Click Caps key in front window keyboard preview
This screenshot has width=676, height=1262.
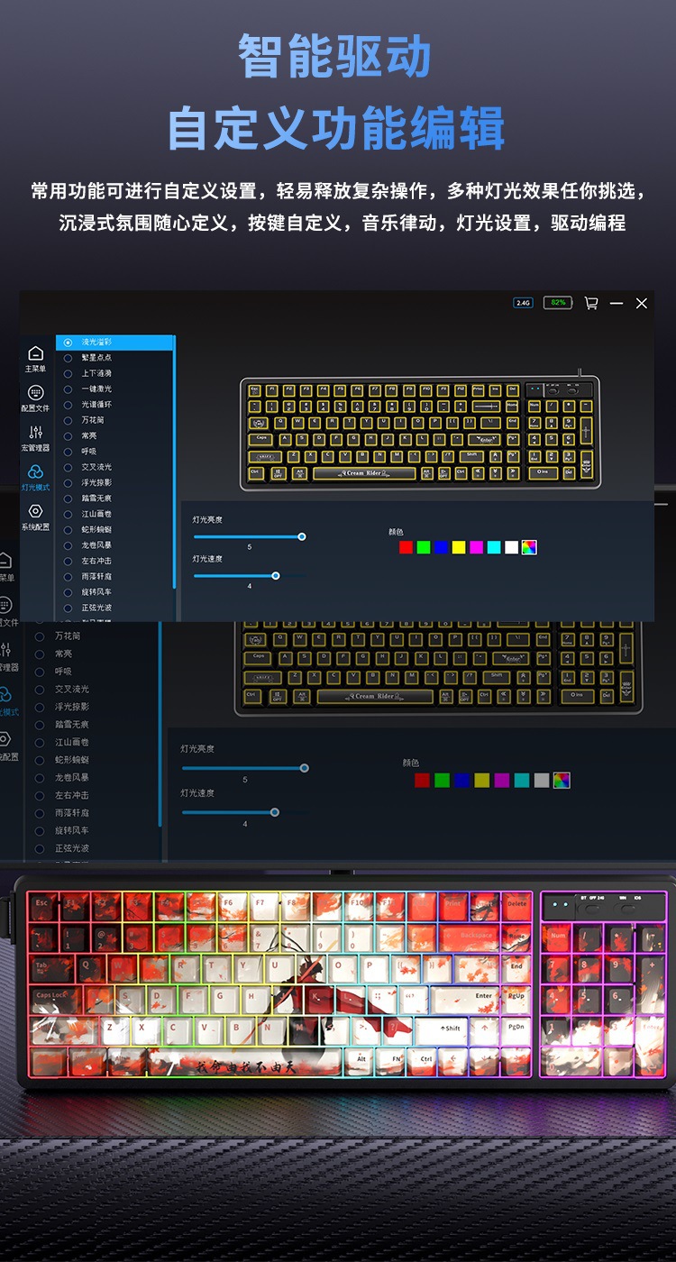[262, 439]
